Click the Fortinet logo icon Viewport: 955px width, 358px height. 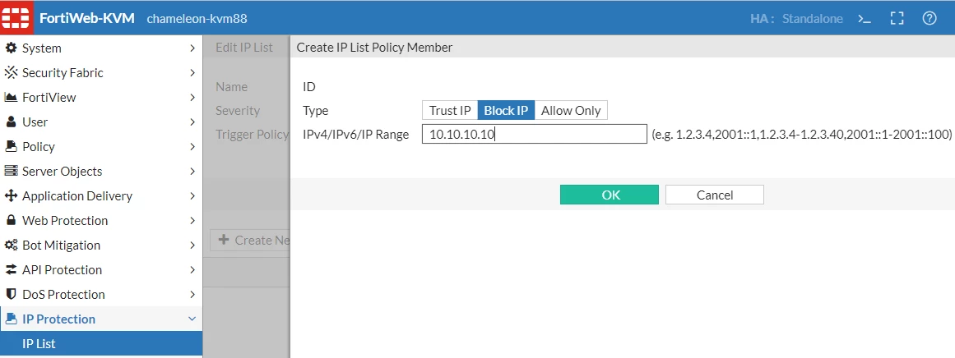click(17, 17)
